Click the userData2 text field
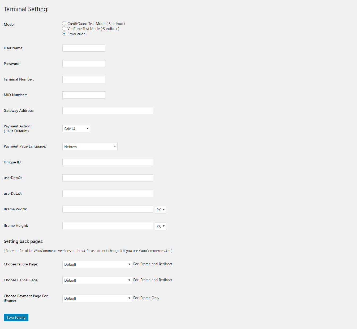357x329 pixels. [108, 178]
